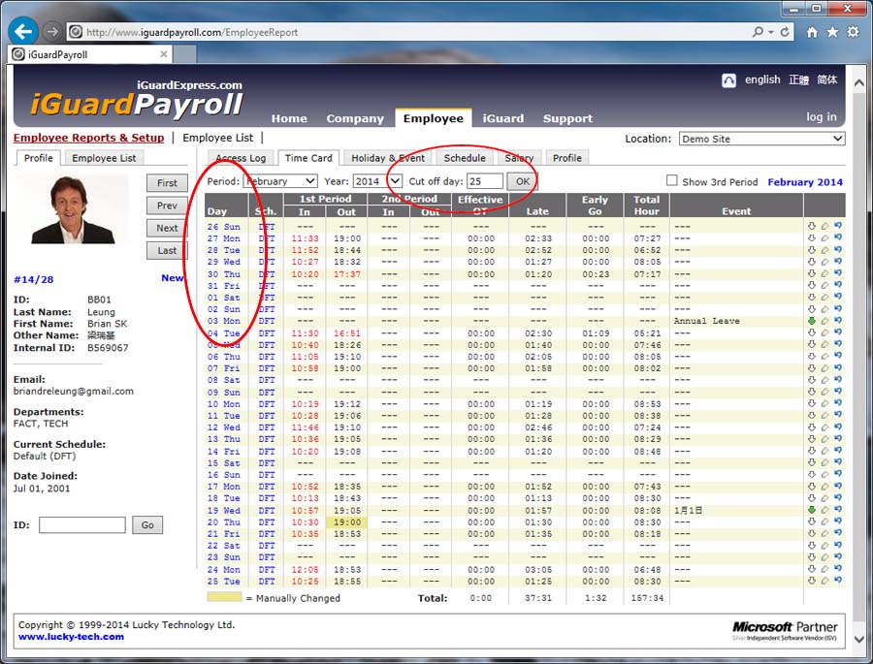Image resolution: width=873 pixels, height=664 pixels.
Task: Click the pencil edit icon for 17 Mon
Action: 824,487
